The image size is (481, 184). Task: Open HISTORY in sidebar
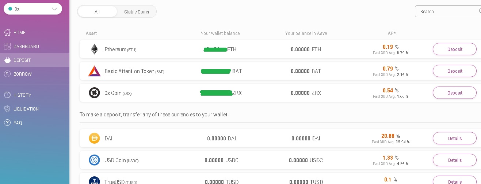pyautogui.click(x=35, y=95)
